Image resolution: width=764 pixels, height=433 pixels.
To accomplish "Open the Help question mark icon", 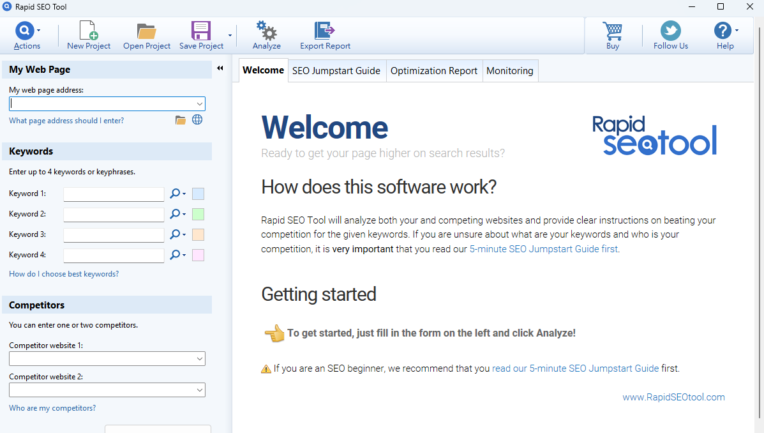I will pos(722,31).
